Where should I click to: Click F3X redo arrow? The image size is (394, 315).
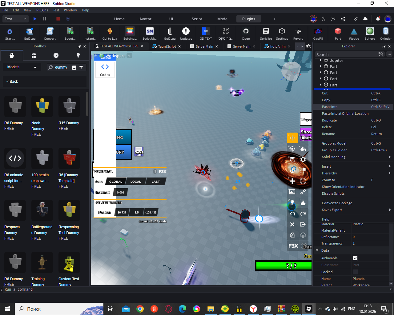[x=303, y=214]
